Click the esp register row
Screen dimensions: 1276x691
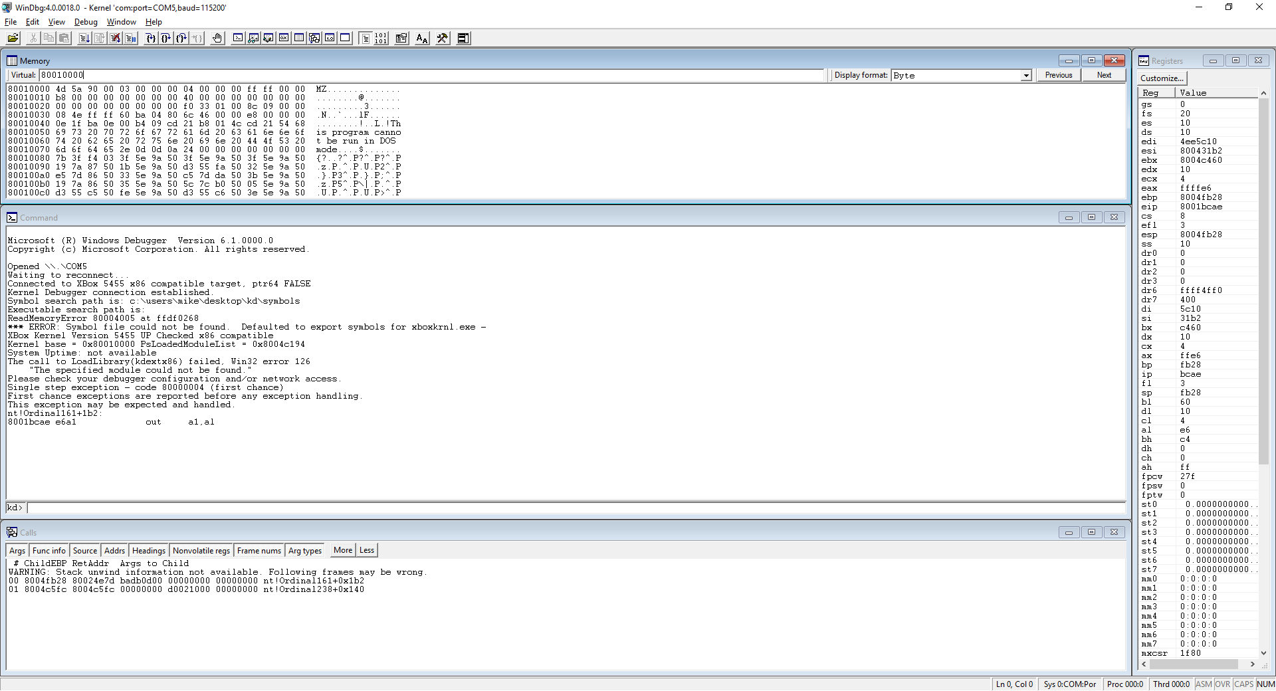pos(1198,235)
